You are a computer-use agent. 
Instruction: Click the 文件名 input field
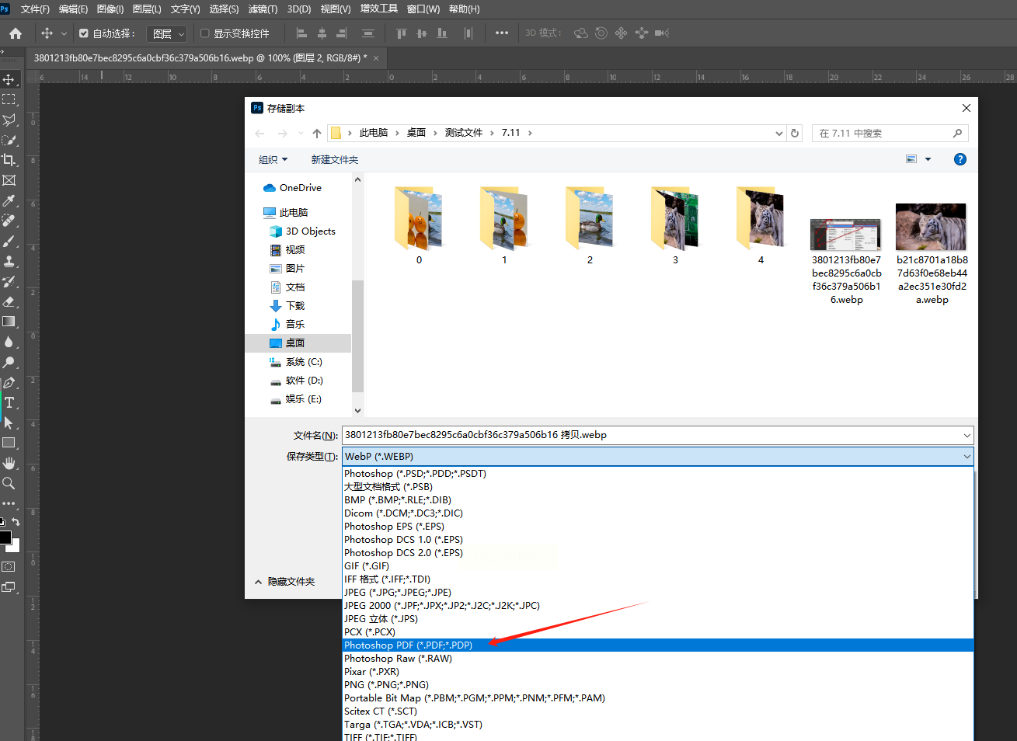[x=651, y=435]
